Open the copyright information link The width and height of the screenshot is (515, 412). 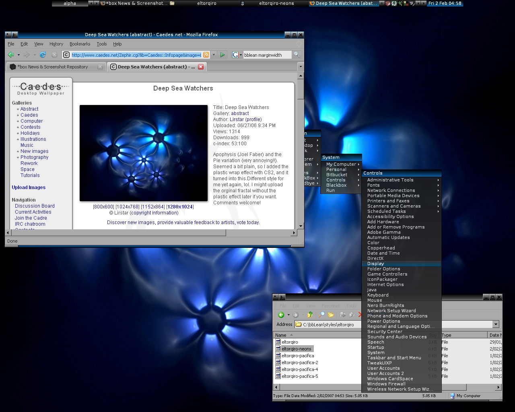(x=154, y=213)
